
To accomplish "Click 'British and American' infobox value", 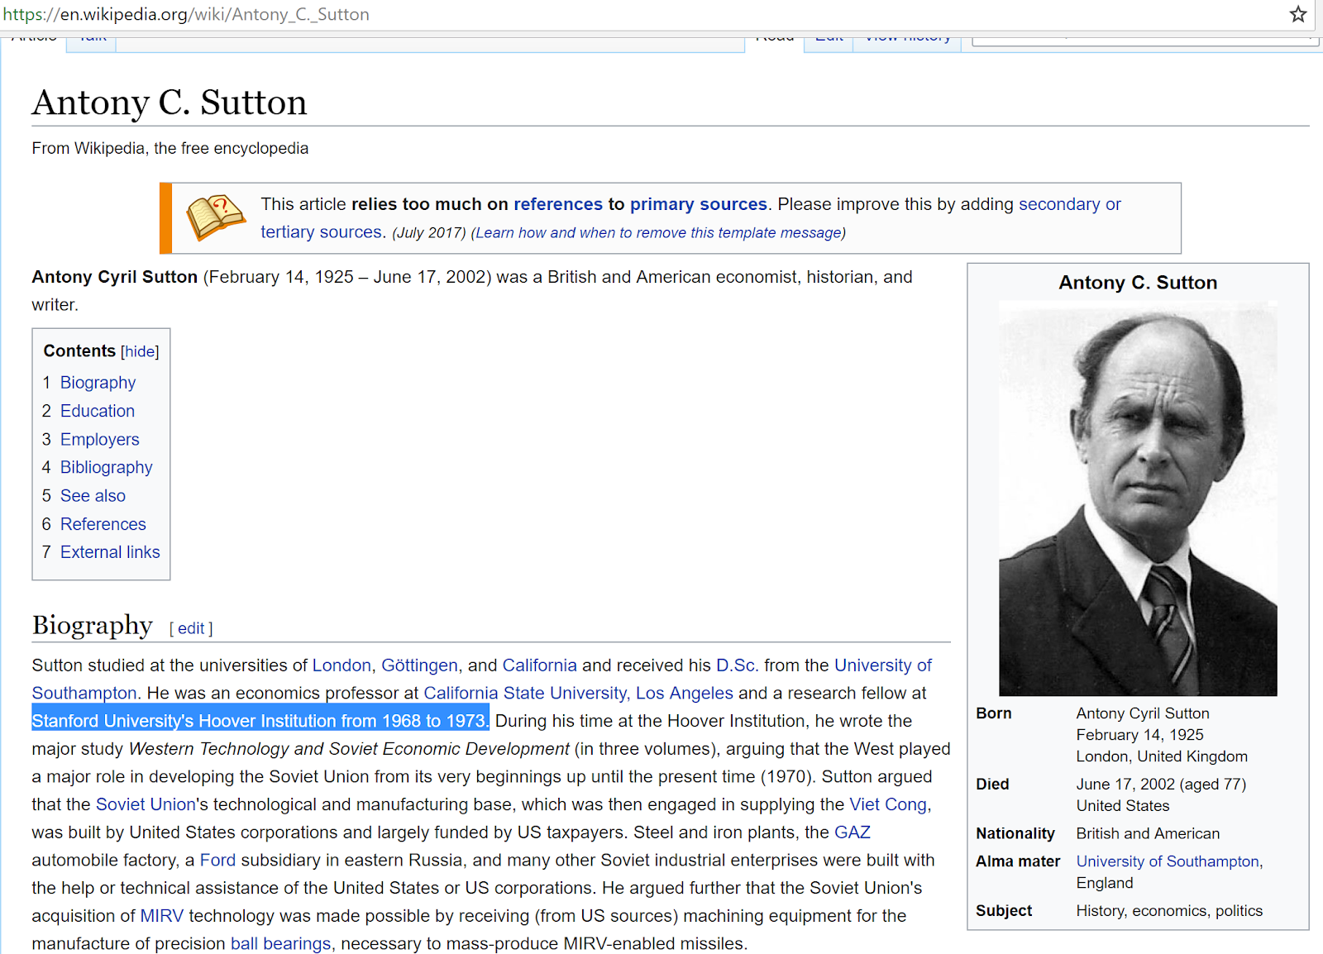I will (x=1148, y=834).
